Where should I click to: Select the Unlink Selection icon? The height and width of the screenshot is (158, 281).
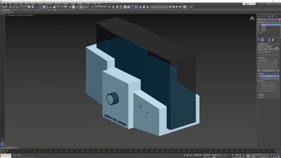pos(14,7)
